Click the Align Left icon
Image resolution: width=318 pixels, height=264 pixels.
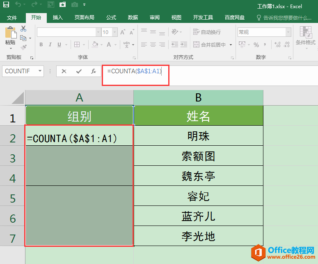tap(144, 45)
